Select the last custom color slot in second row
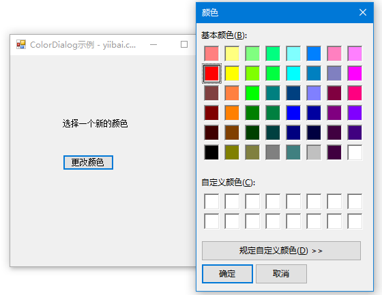 pyautogui.click(x=355, y=221)
